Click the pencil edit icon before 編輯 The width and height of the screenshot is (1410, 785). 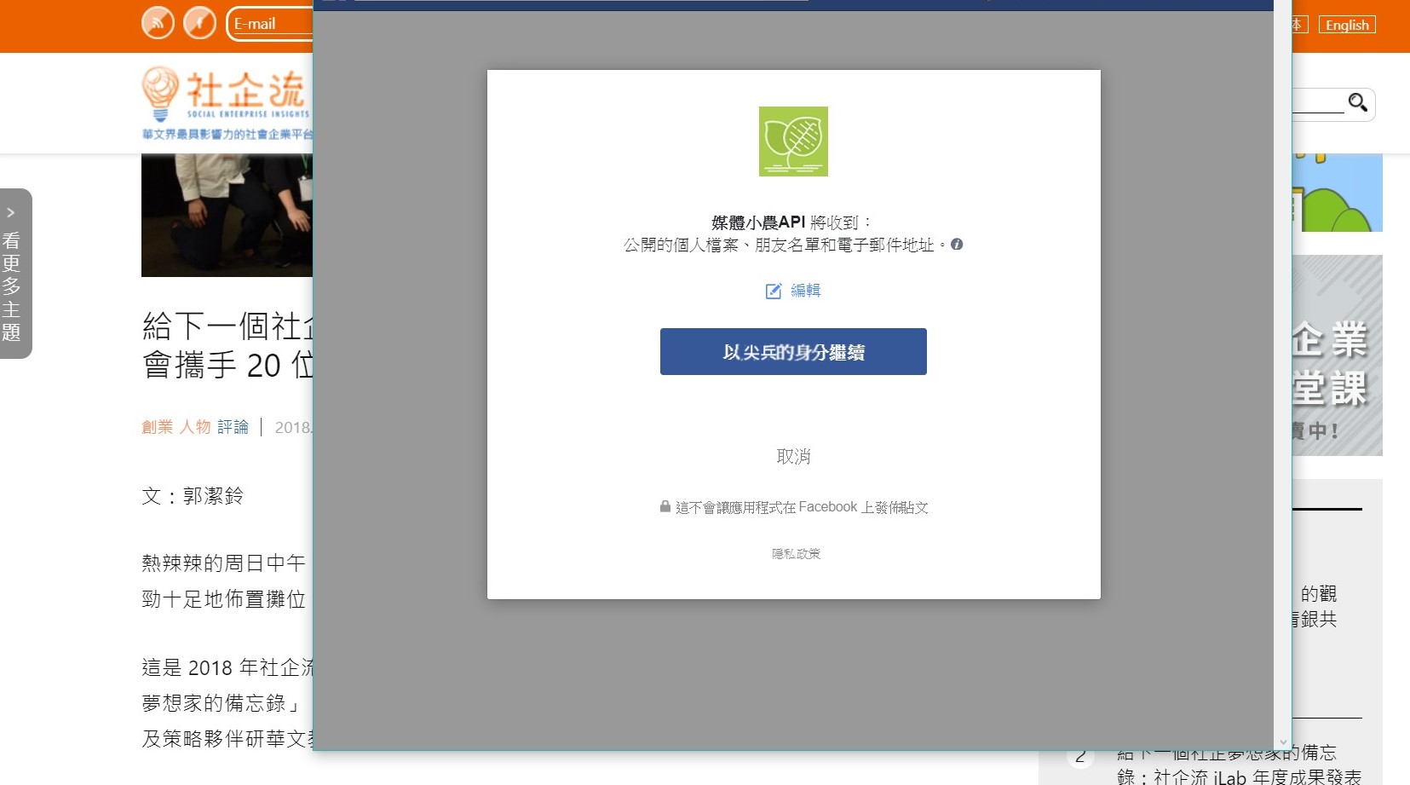click(773, 291)
